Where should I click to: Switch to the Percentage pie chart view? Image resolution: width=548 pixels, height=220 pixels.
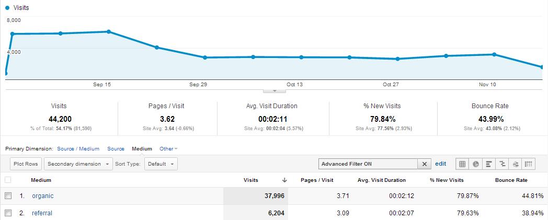[x=476, y=164]
